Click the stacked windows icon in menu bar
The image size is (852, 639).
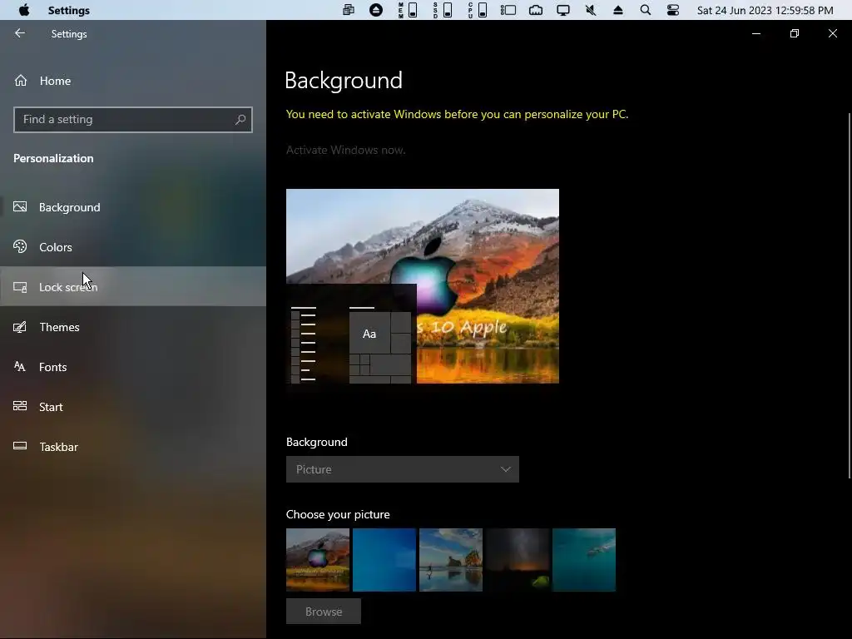coord(349,10)
